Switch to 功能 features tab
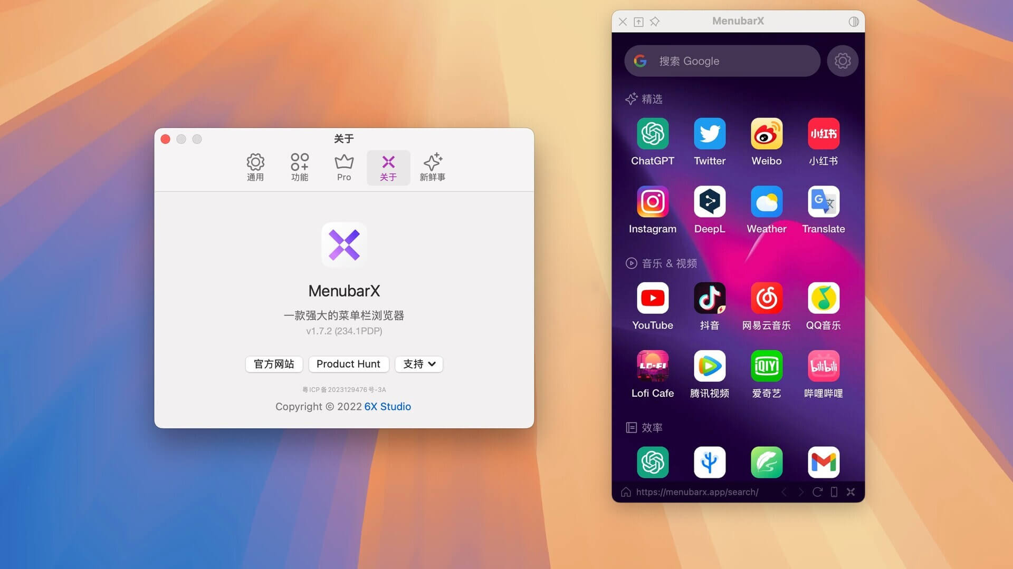The width and height of the screenshot is (1013, 569). (299, 166)
